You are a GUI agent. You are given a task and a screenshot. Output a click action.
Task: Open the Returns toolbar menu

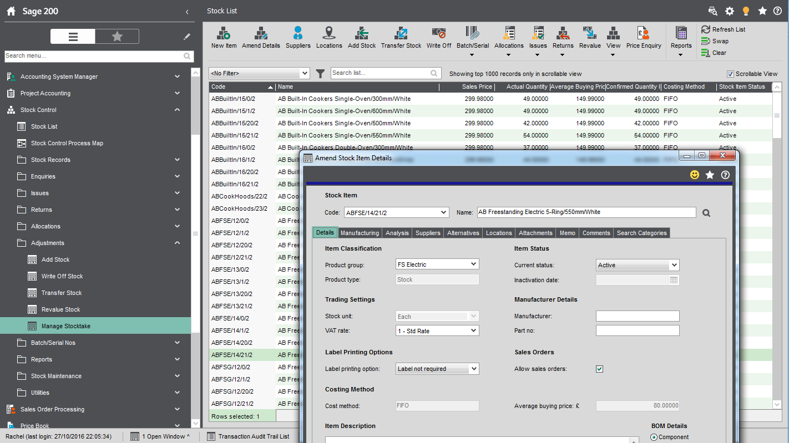click(x=563, y=41)
